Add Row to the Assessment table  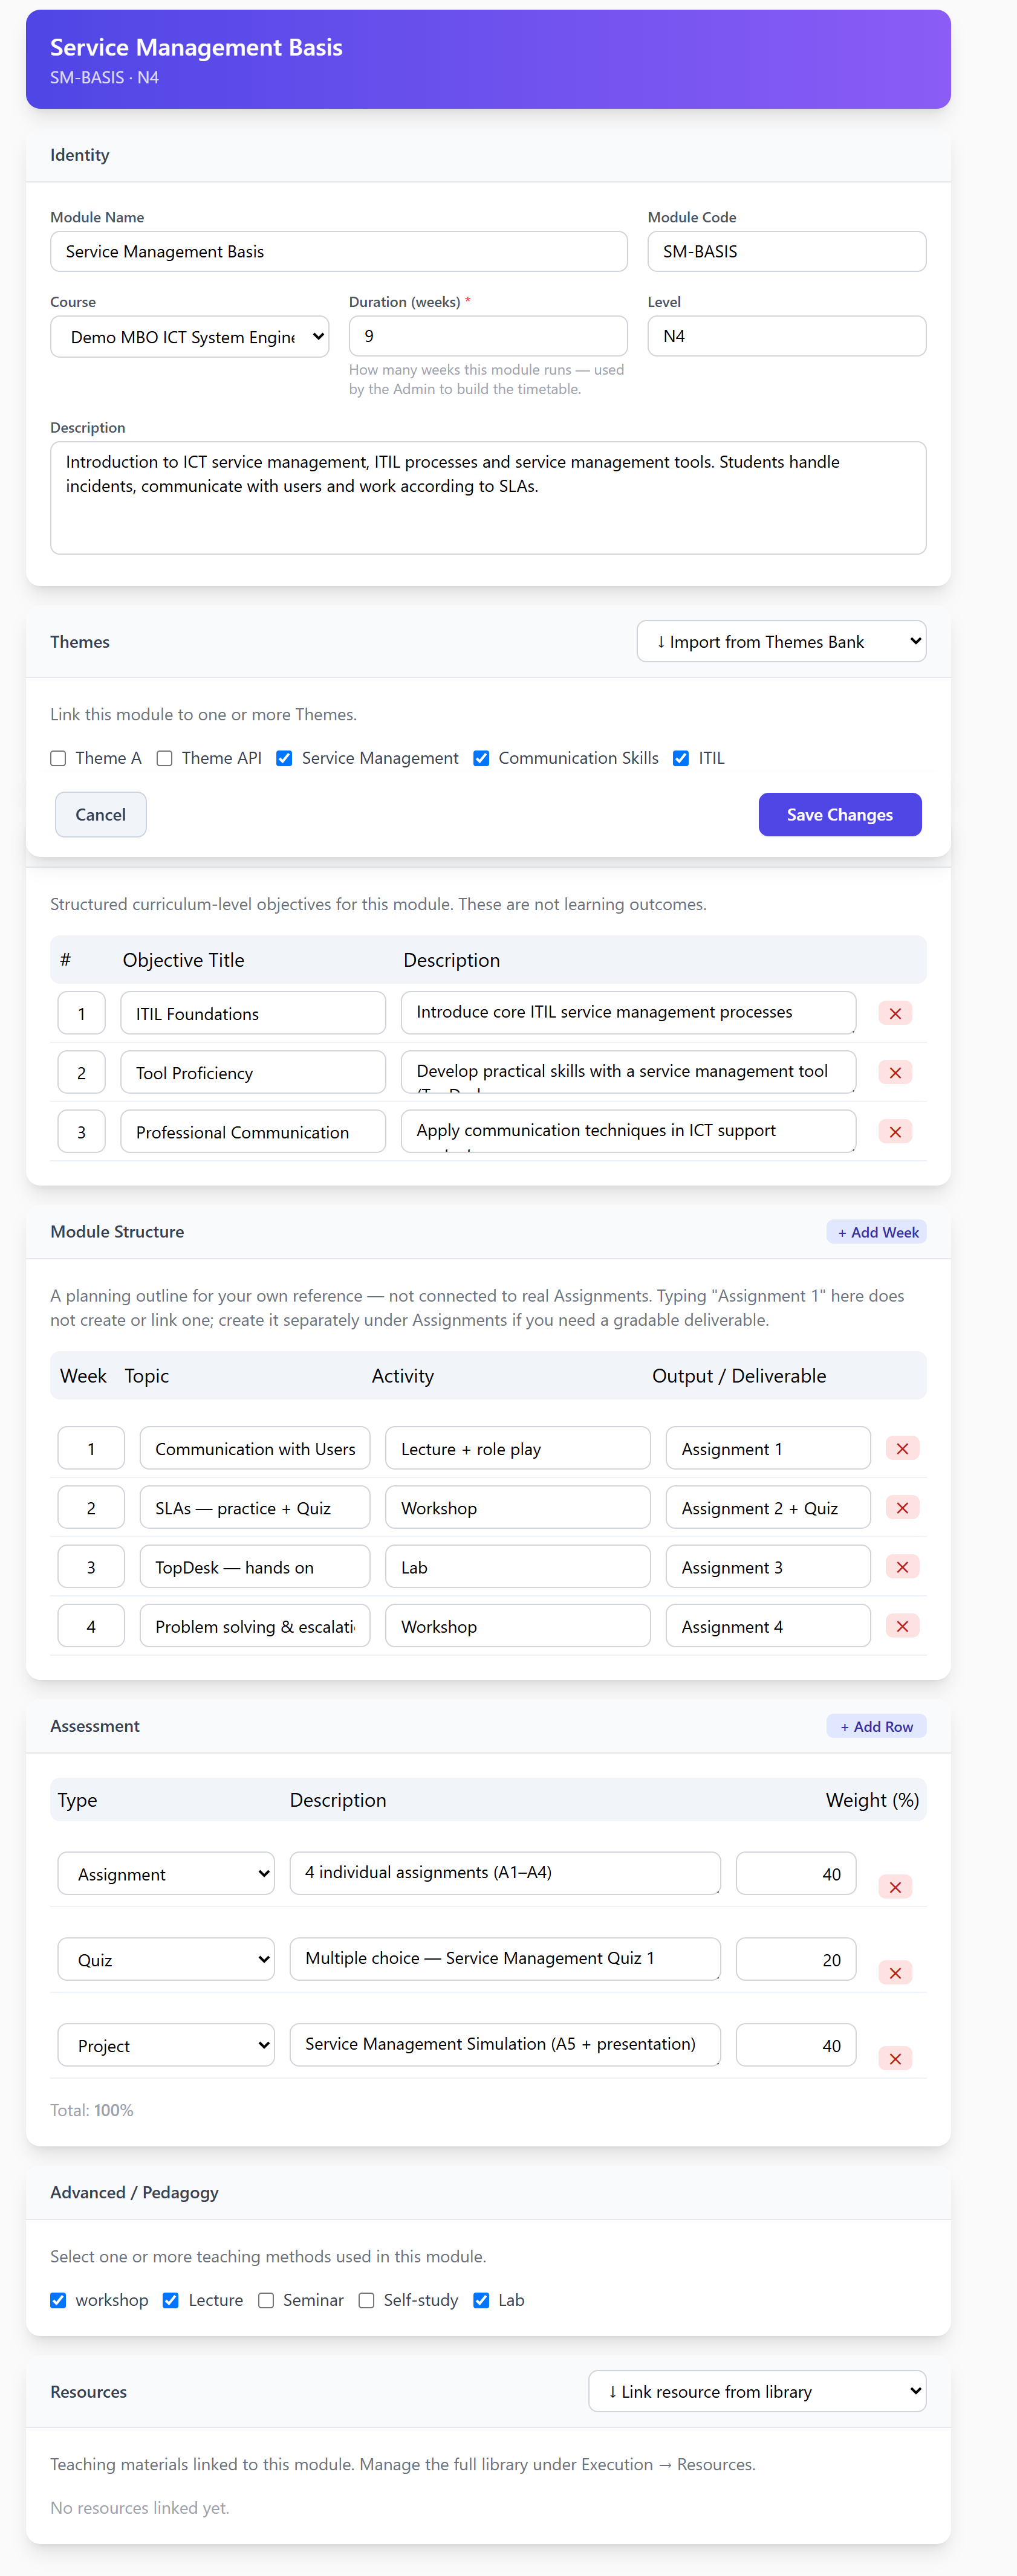tap(877, 1726)
